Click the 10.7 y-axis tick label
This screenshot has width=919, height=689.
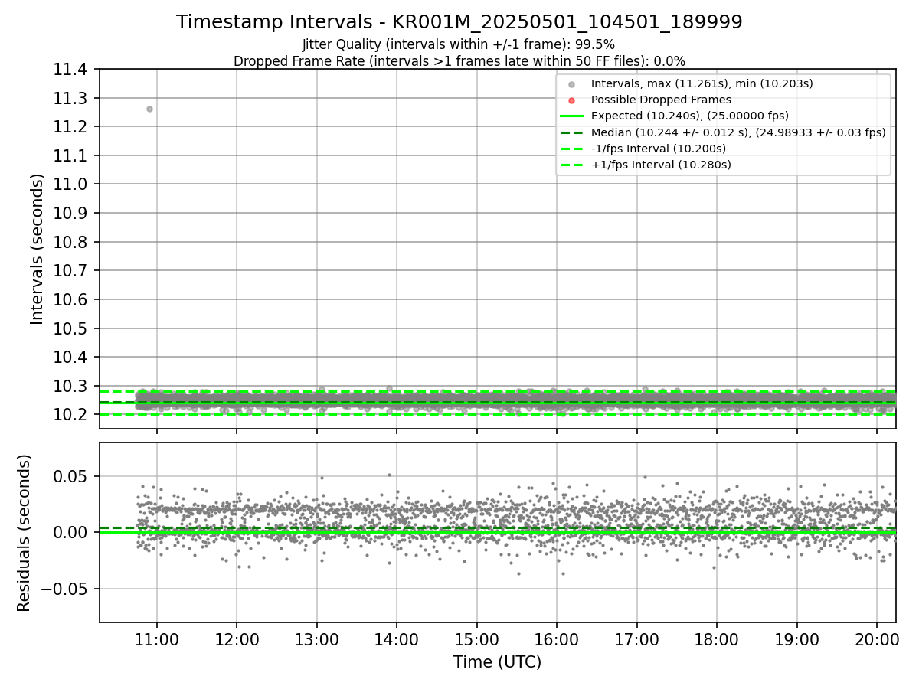(x=71, y=271)
